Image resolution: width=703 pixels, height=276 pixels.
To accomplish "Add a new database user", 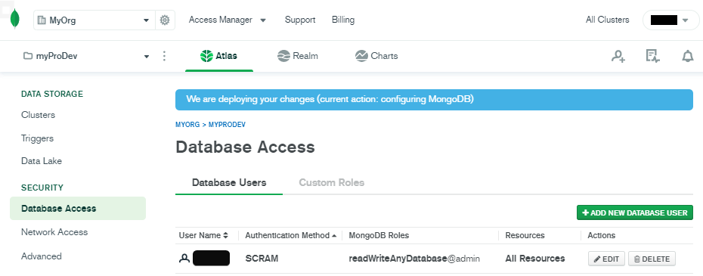I will [635, 212].
